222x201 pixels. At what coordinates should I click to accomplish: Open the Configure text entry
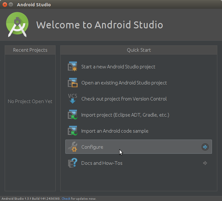coord(92,147)
